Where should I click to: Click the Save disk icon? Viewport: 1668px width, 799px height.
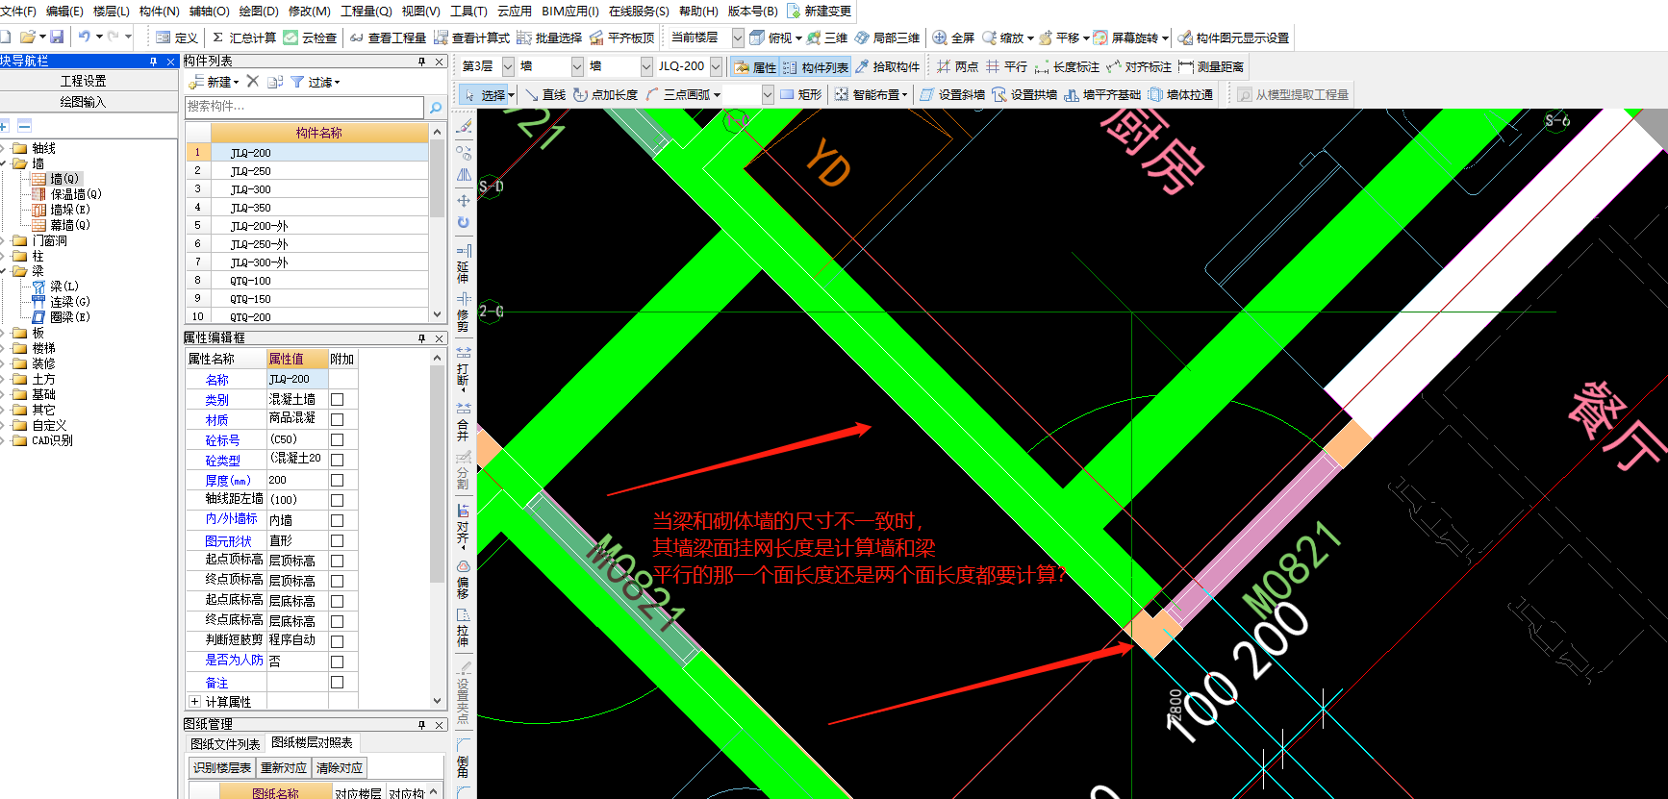[57, 37]
